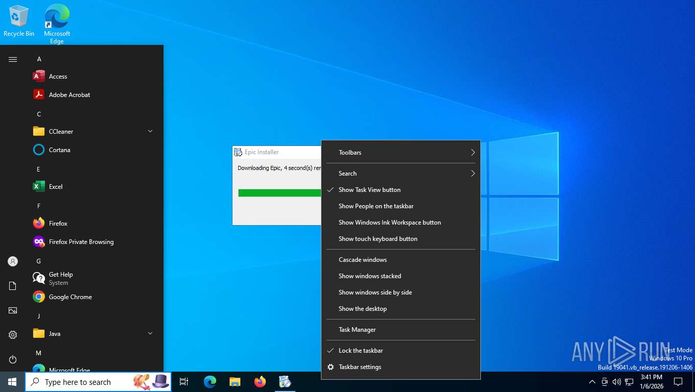The height and width of the screenshot is (392, 695).
Task: Choose Show windows stacked
Action: pos(401,276)
